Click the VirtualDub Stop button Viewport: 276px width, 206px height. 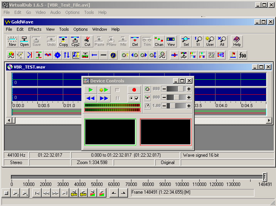(6, 193)
